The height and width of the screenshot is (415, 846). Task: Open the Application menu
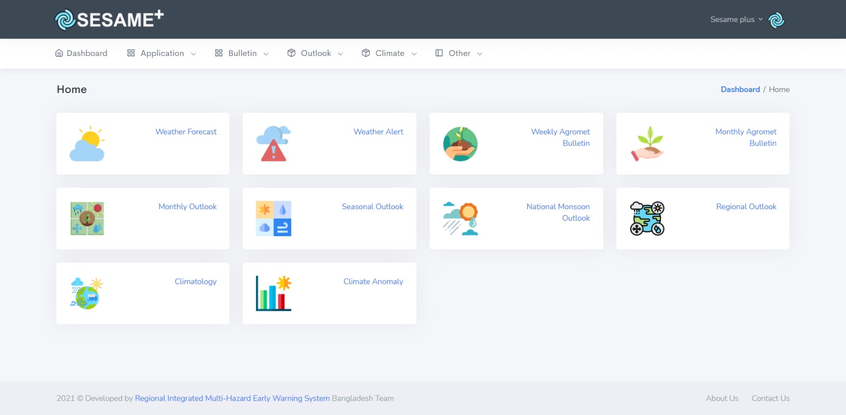pyautogui.click(x=161, y=53)
